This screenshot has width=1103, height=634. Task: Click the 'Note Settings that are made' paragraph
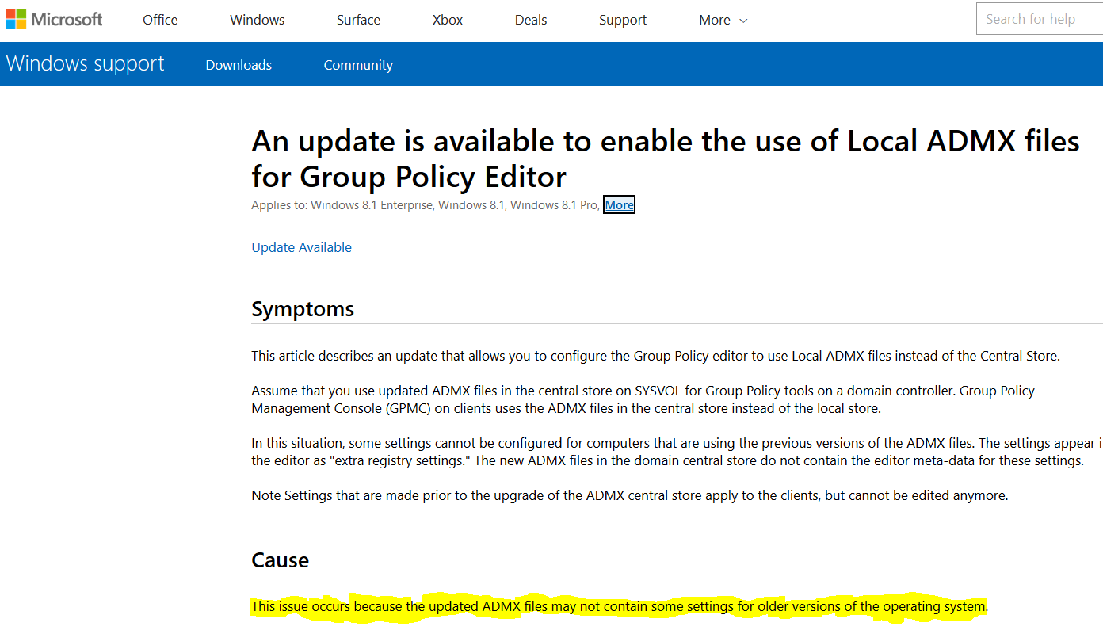pyautogui.click(x=630, y=495)
